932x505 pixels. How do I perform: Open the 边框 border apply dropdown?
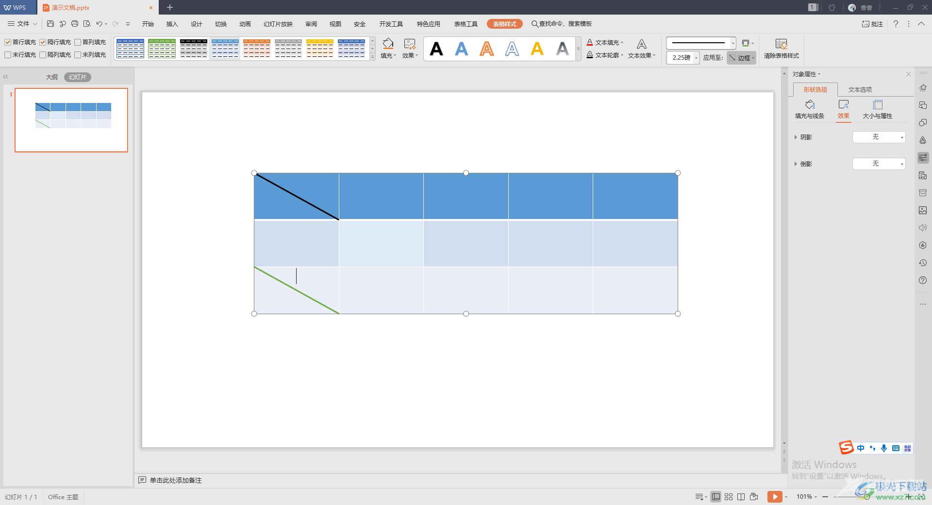tap(741, 57)
